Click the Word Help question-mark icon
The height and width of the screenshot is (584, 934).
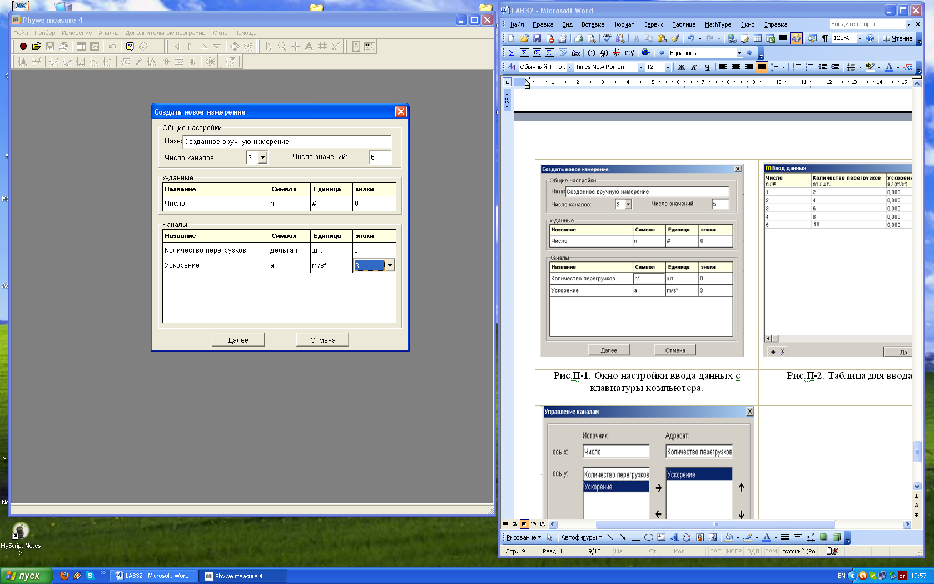(870, 38)
